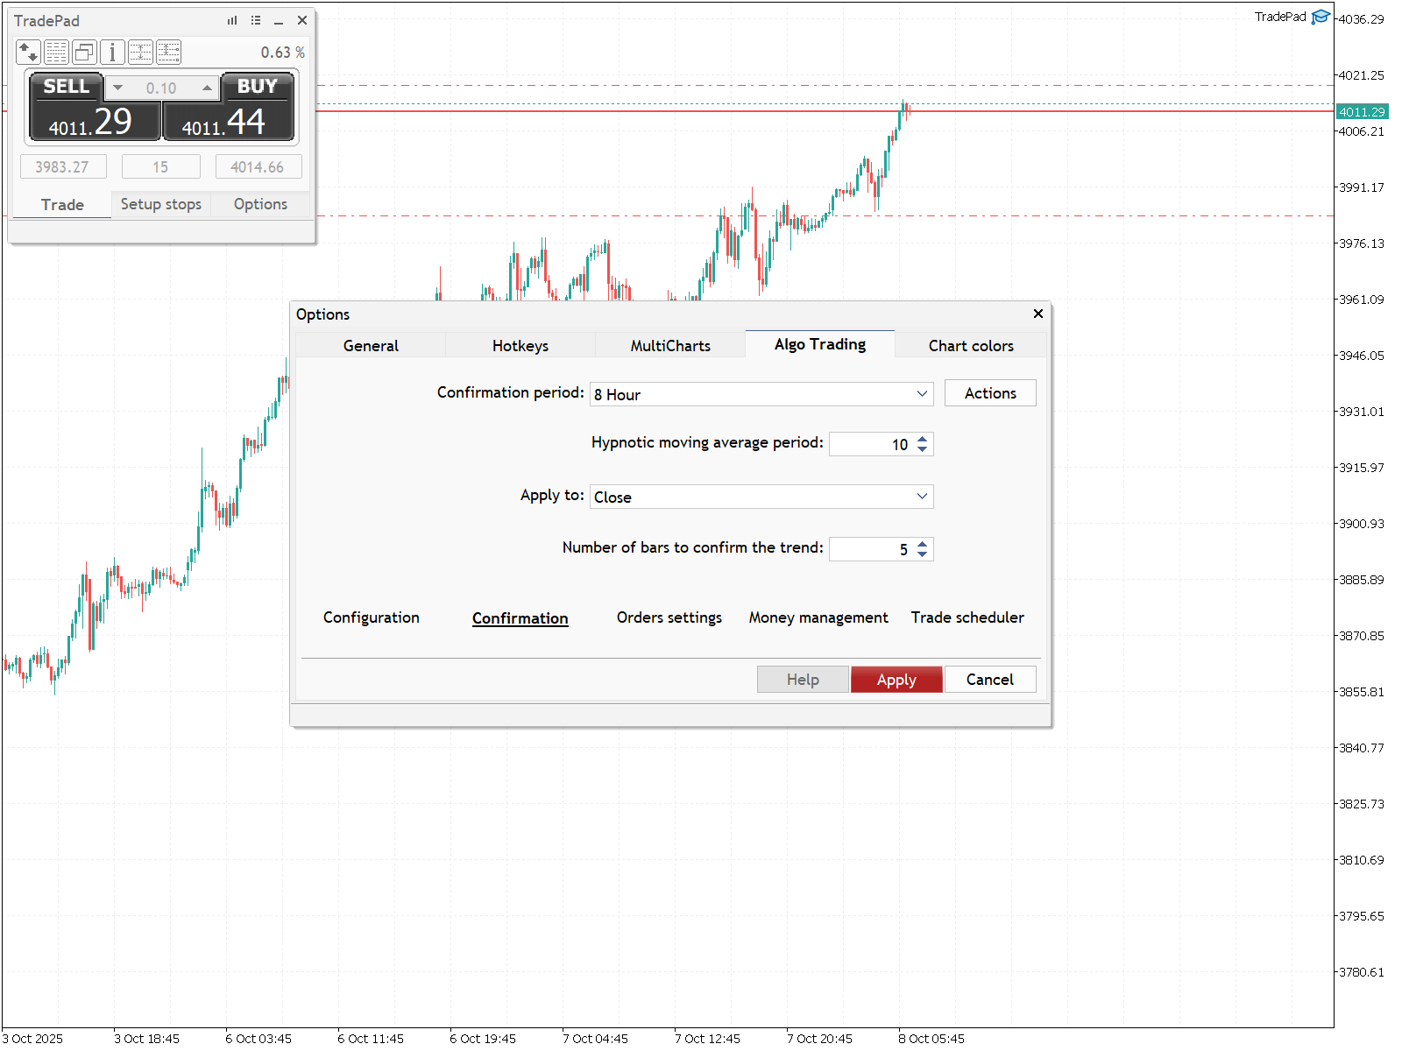Click the 8 Oct 05:45 time axis label

pos(931,1039)
